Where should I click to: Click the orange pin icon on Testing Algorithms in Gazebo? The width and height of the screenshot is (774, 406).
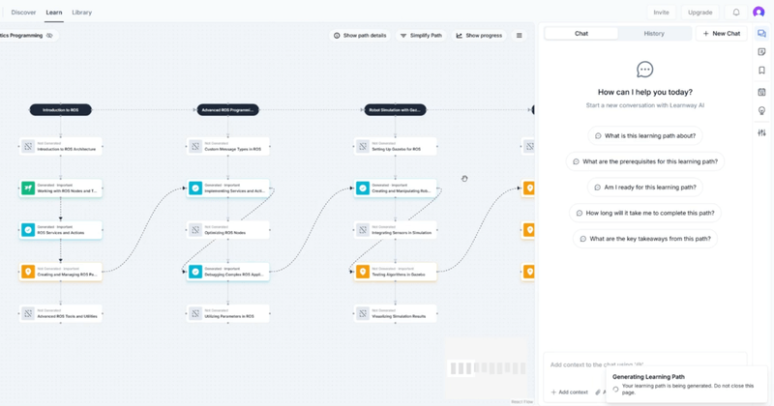click(363, 272)
